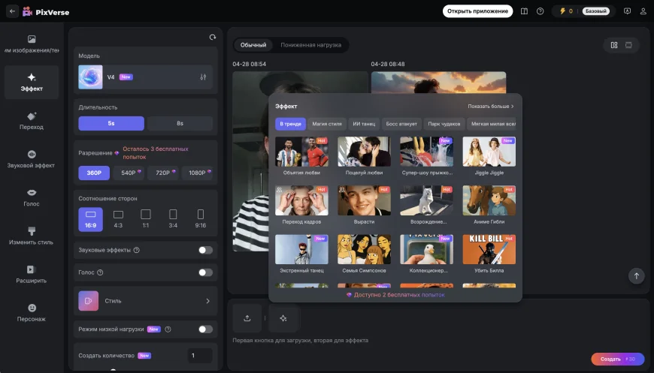Viewport: 654px width, 373px height.
Task: Enable the Звуковые эффекты toggle
Action: [205, 250]
